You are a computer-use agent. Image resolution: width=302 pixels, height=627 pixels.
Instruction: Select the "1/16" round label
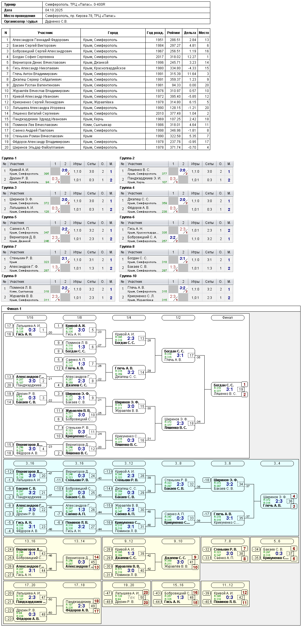[30, 318]
